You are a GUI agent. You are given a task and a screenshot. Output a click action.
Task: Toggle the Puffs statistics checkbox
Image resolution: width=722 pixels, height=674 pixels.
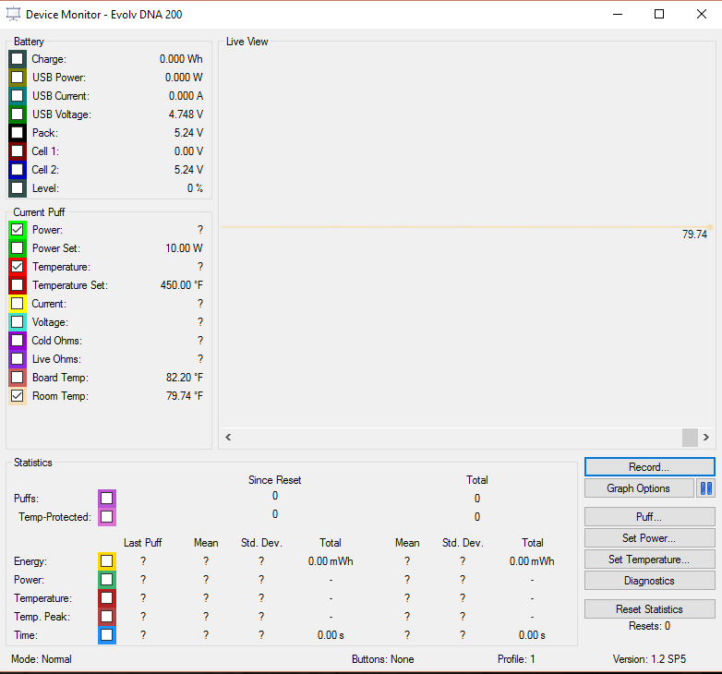[x=107, y=499]
